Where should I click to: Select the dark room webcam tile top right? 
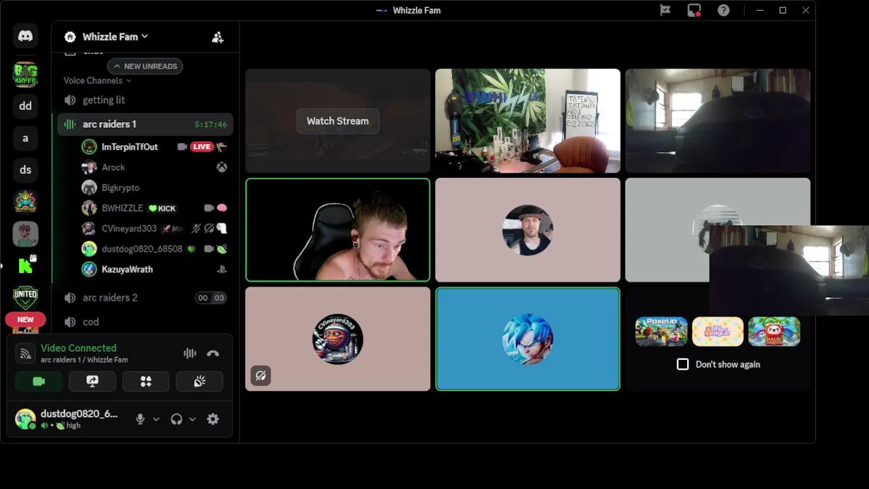pos(718,121)
